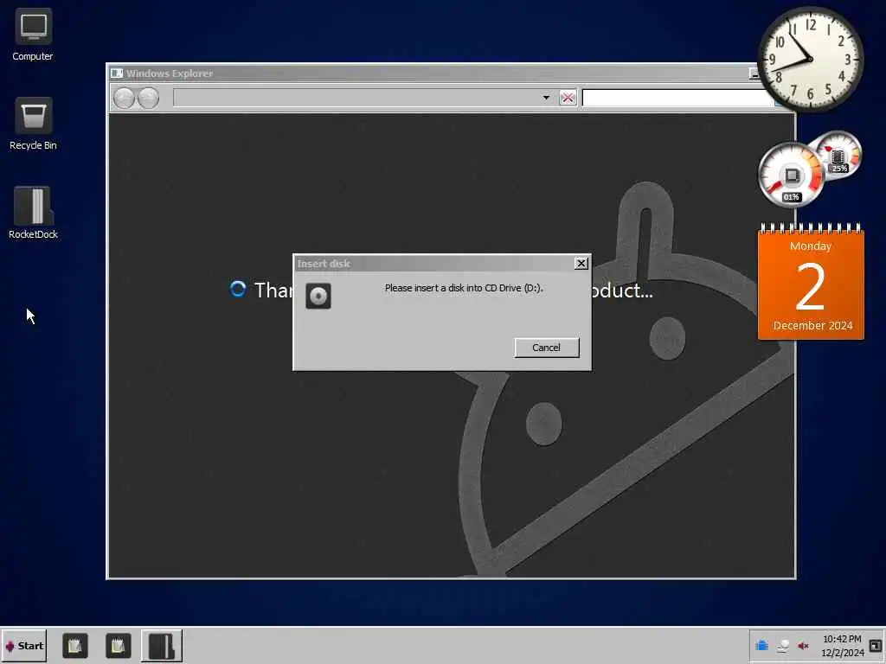The width and height of the screenshot is (886, 664).
Task: Select the active Explorer taskbar button
Action: pos(162,646)
